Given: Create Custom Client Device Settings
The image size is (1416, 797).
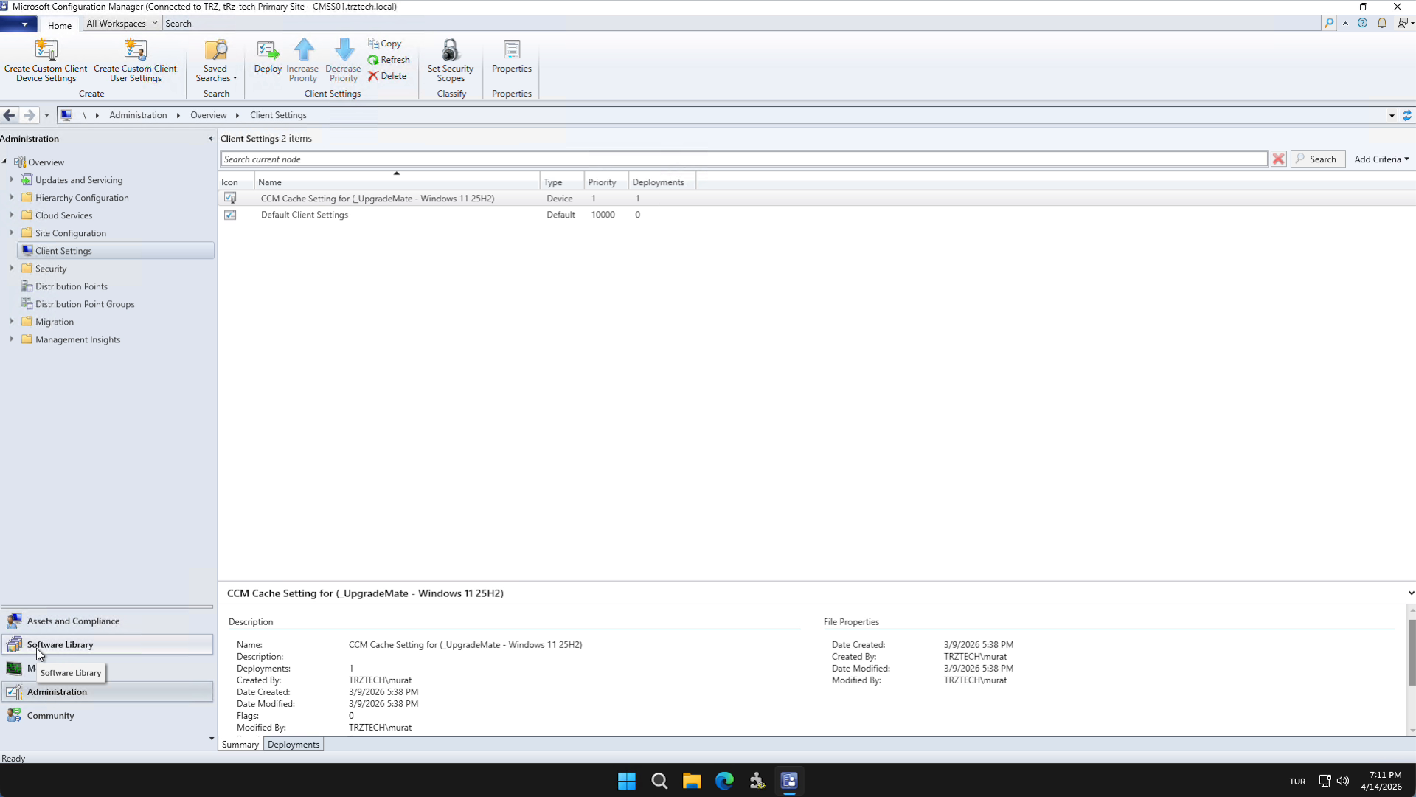Looking at the screenshot, I should coord(46,61).
